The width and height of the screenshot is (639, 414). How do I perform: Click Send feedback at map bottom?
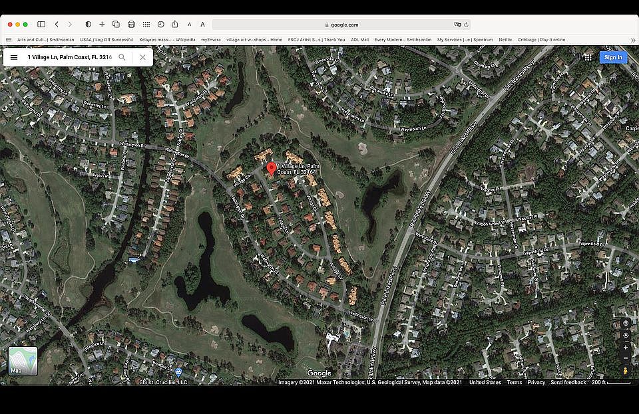click(x=568, y=382)
